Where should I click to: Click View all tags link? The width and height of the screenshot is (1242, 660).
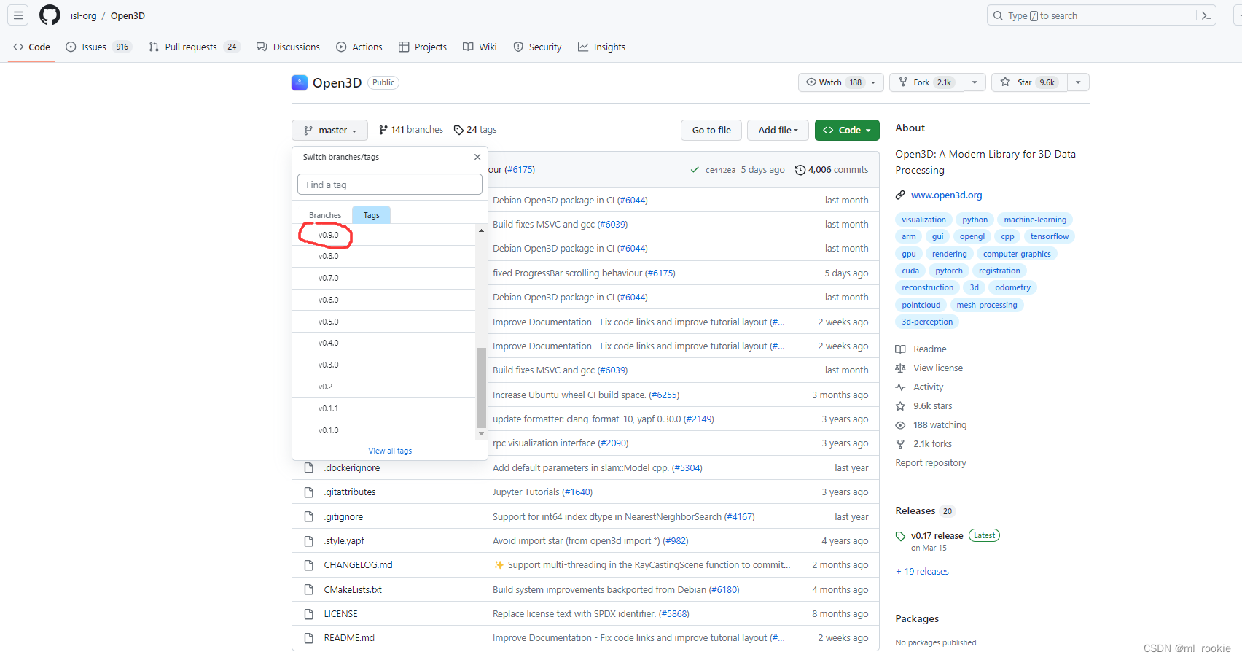point(390,451)
